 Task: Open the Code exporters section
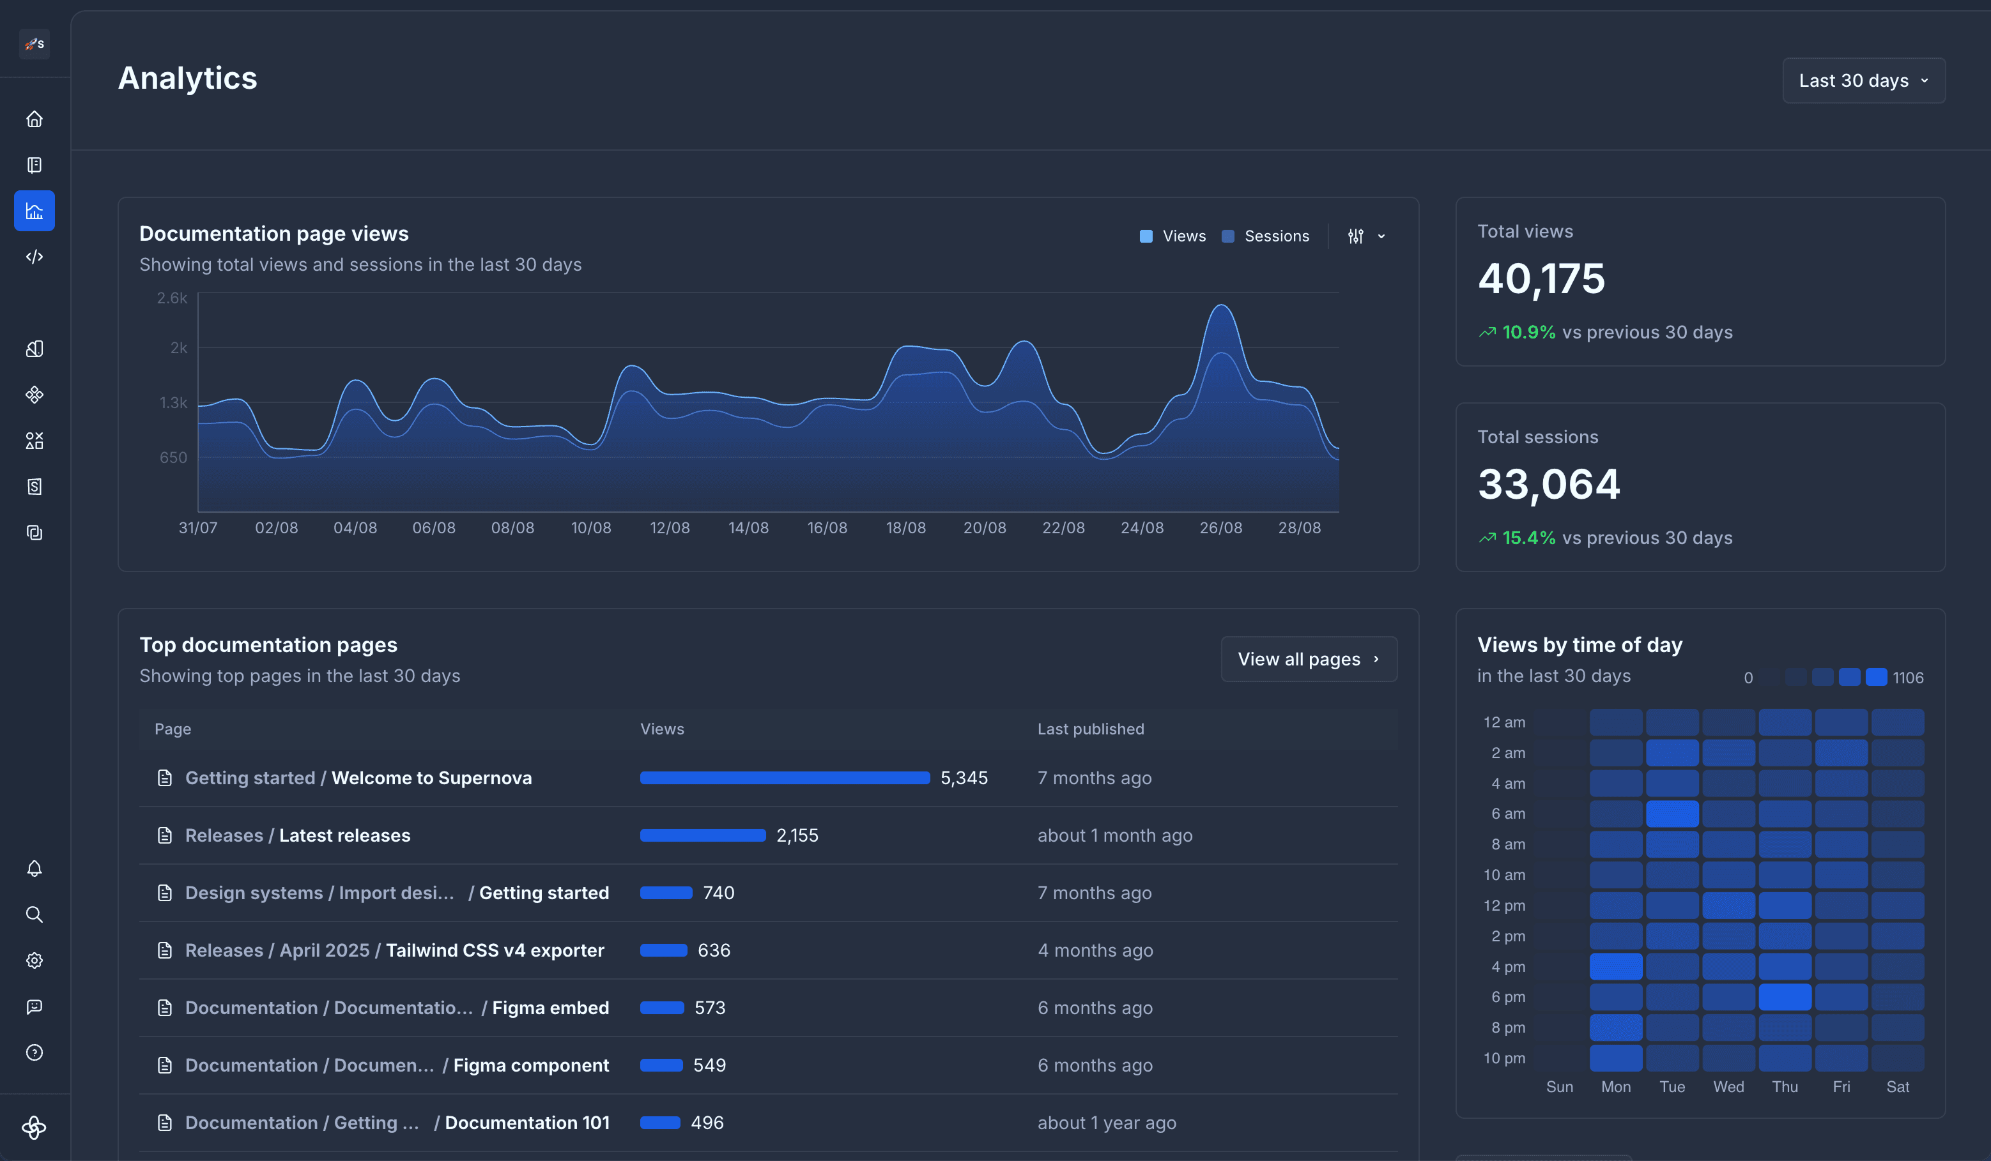[35, 256]
